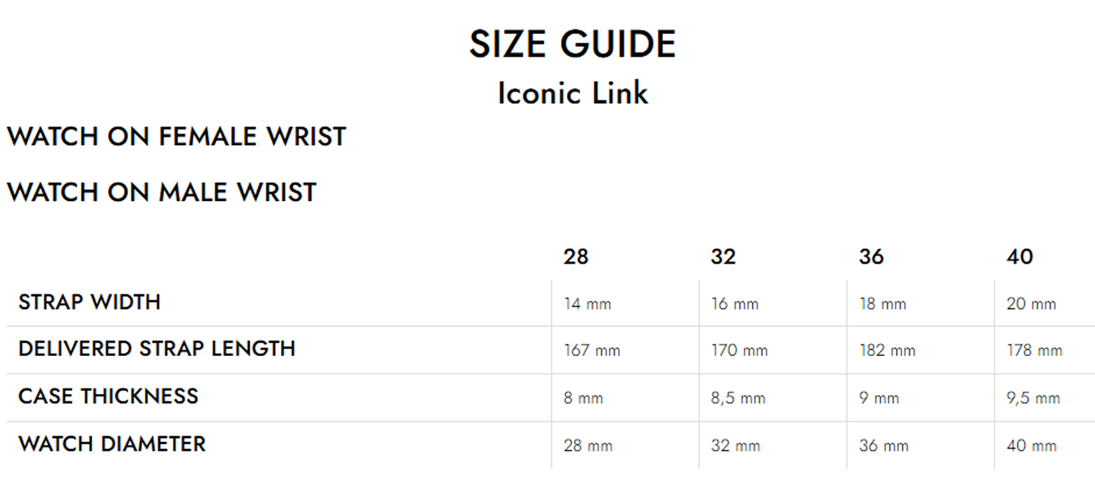Select the Watch on Male Wrist option
The height and width of the screenshot is (493, 1095).
161,193
